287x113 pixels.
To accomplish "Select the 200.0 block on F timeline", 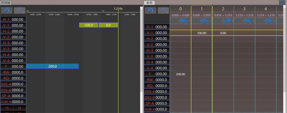I will pos(52,66).
